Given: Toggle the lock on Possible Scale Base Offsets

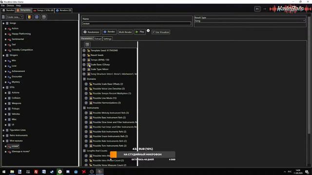Looking at the screenshot, I should [91, 84].
